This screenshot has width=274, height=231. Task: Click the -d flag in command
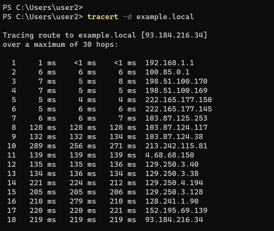[x=127, y=17]
